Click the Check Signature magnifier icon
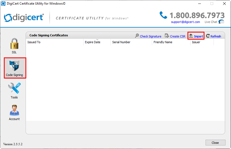Screen dimensions: 231x149 pyautogui.click(x=137, y=36)
